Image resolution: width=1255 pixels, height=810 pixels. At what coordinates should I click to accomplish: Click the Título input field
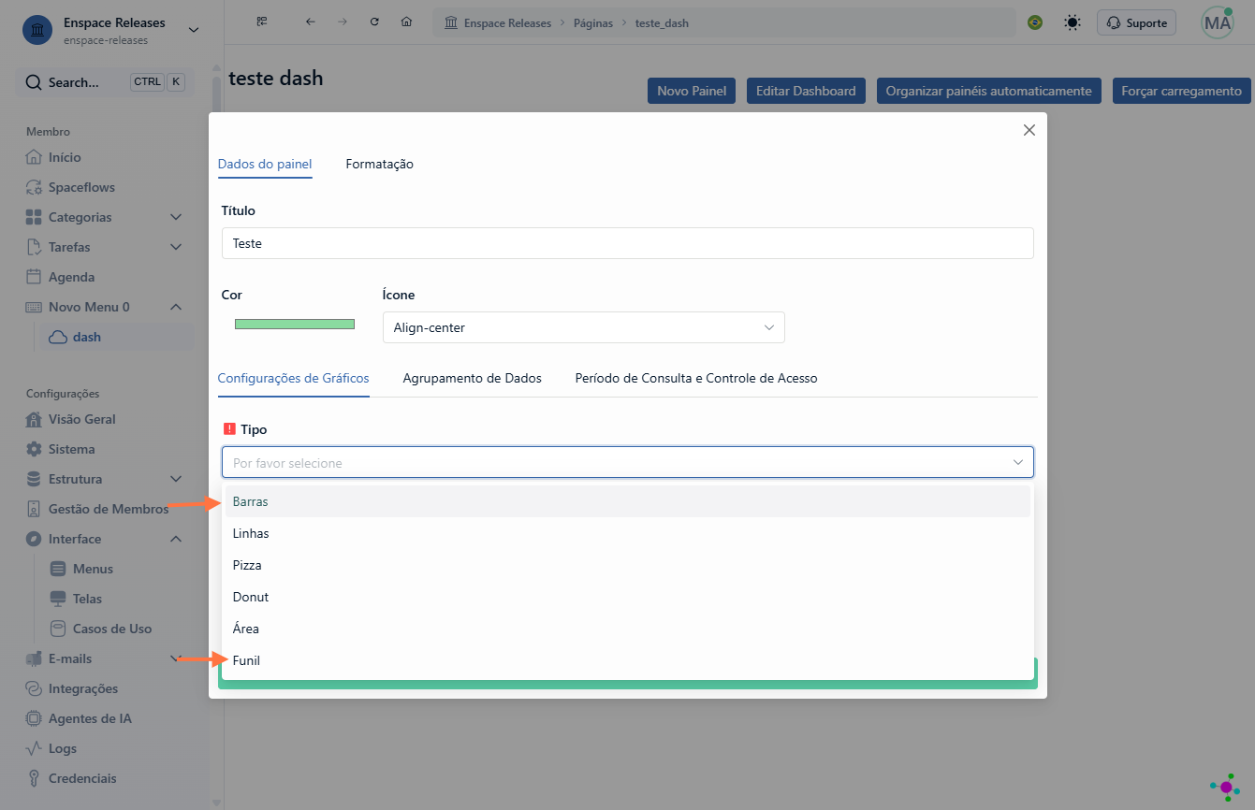627,243
